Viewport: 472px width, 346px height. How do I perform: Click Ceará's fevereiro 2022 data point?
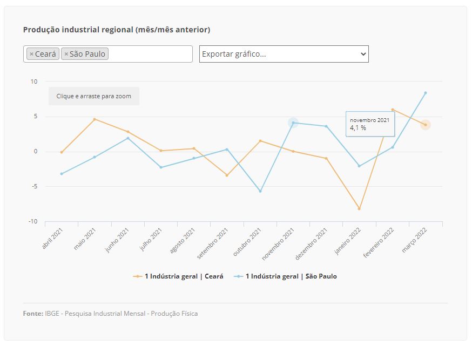click(393, 110)
